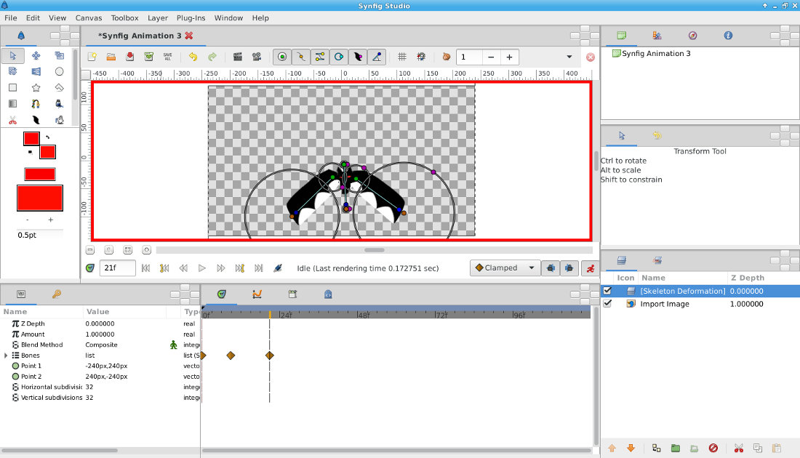Image resolution: width=800 pixels, height=458 pixels.
Task: Open the Preview camera icon
Action: (x=257, y=57)
